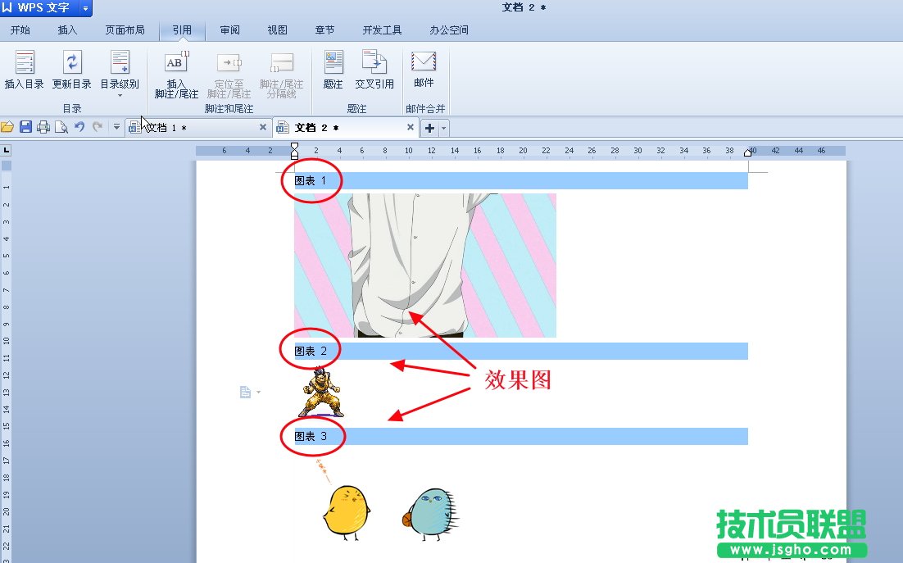
Task: Click the Print icon
Action: [x=43, y=127]
